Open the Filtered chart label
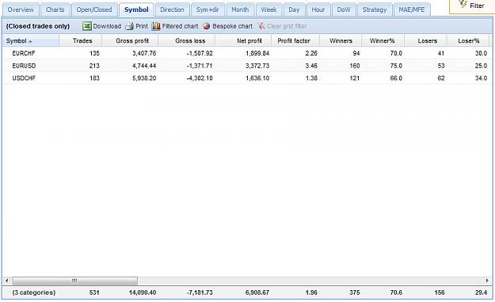Screen dimensions: 495x302 tap(180, 26)
